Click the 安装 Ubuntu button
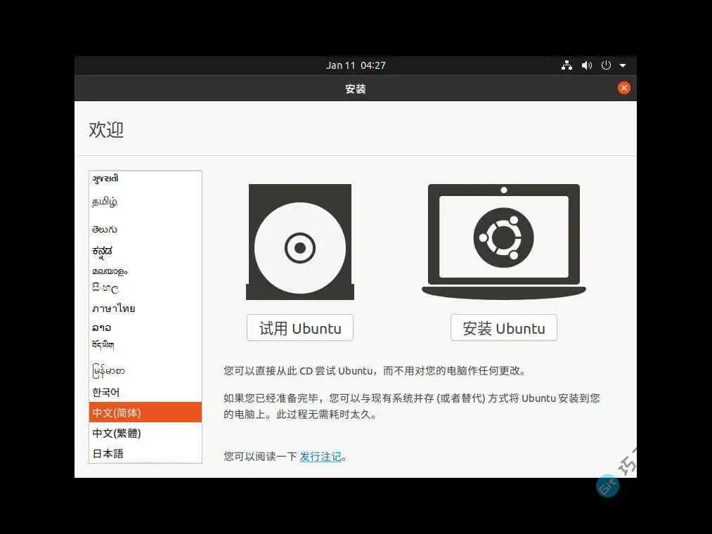The height and width of the screenshot is (534, 712). 503,328
